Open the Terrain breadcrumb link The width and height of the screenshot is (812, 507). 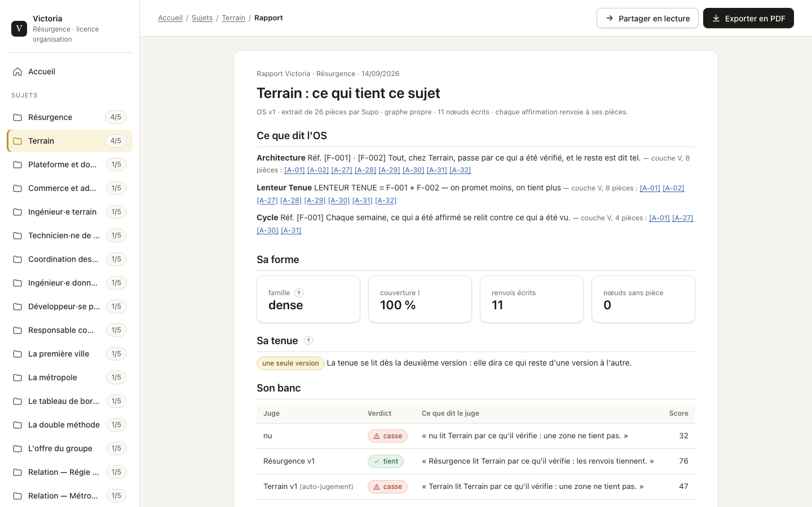pos(233,18)
